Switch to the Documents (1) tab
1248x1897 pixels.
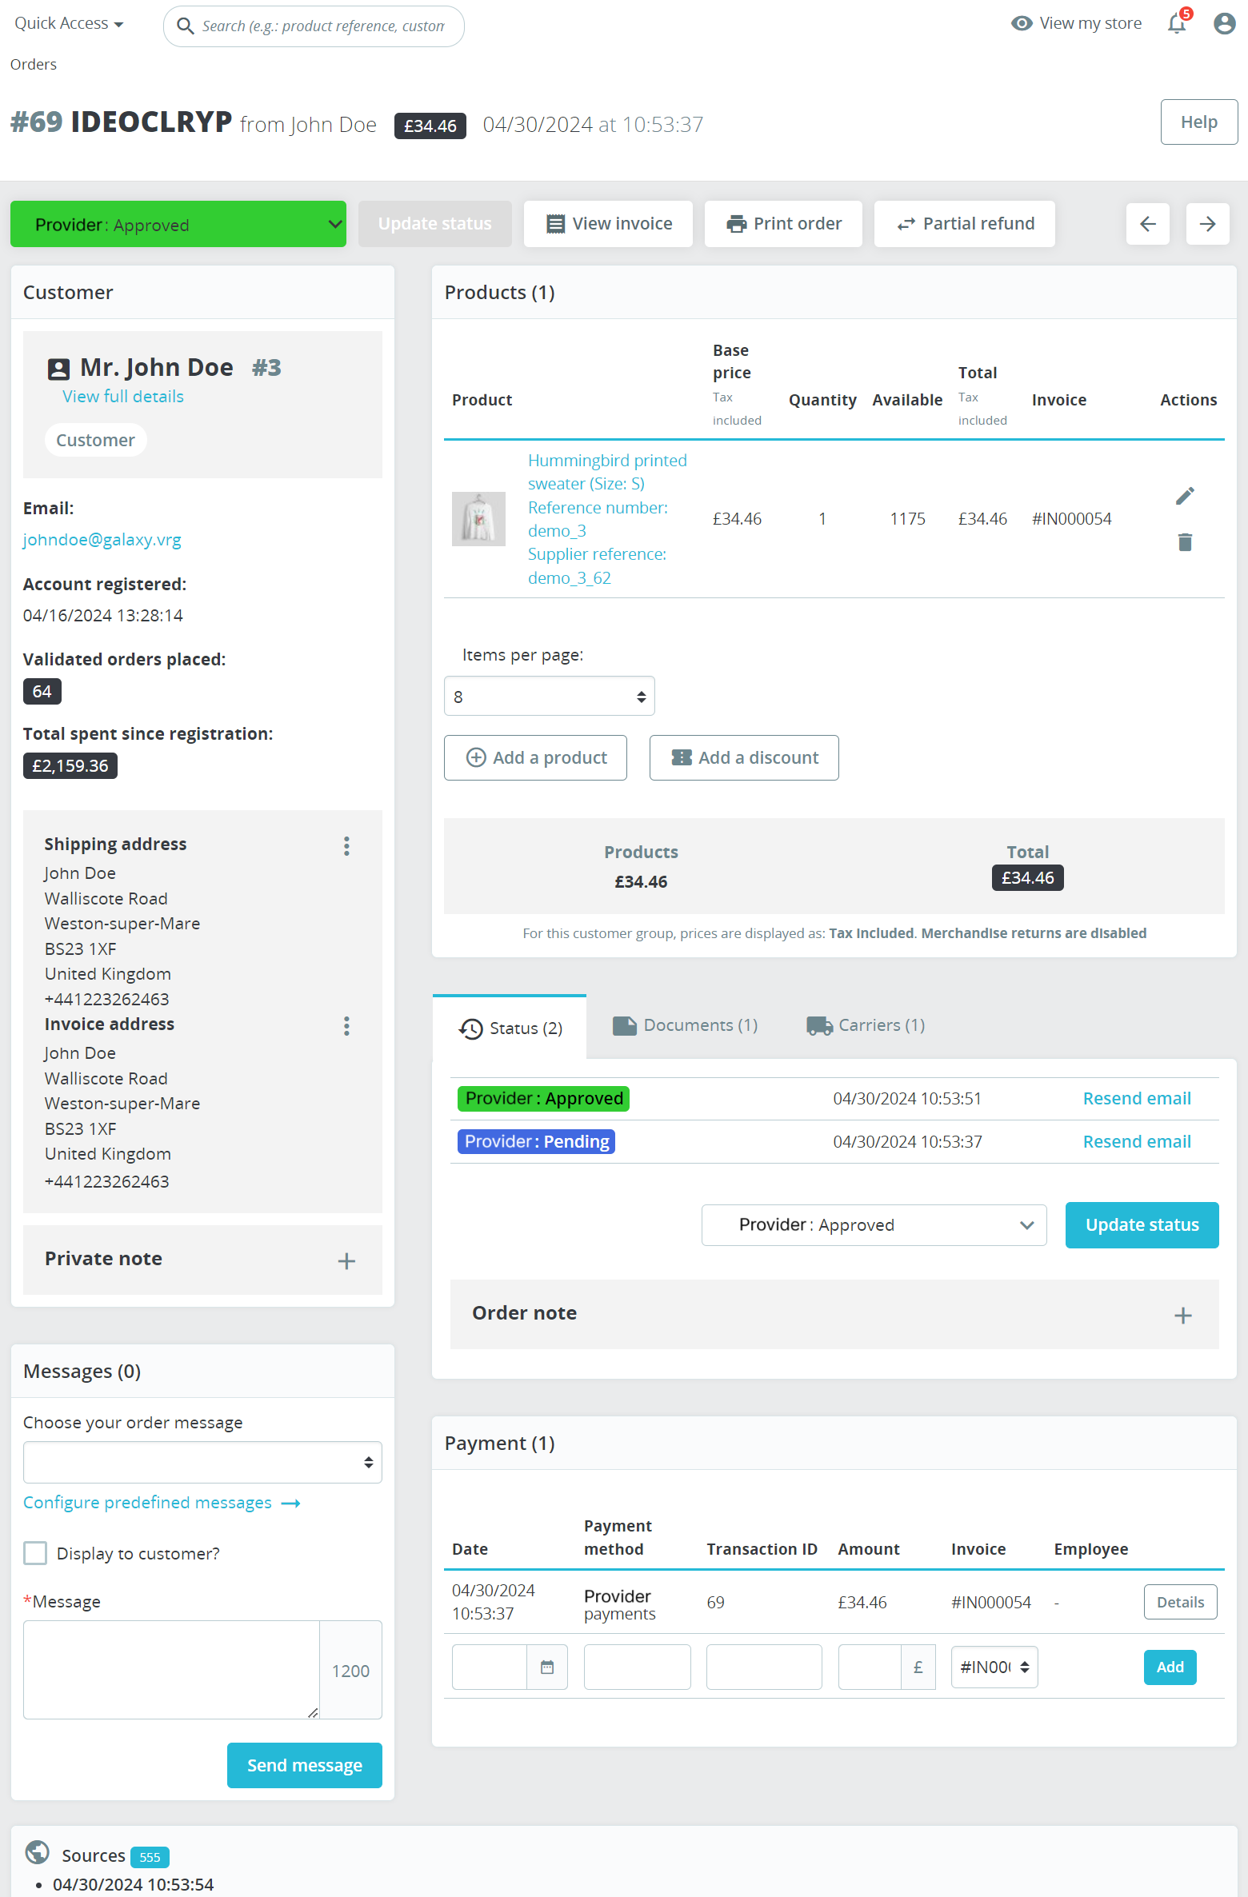686,1025
